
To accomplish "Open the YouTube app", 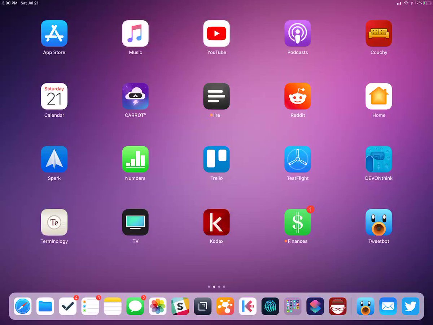I will tap(216, 34).
